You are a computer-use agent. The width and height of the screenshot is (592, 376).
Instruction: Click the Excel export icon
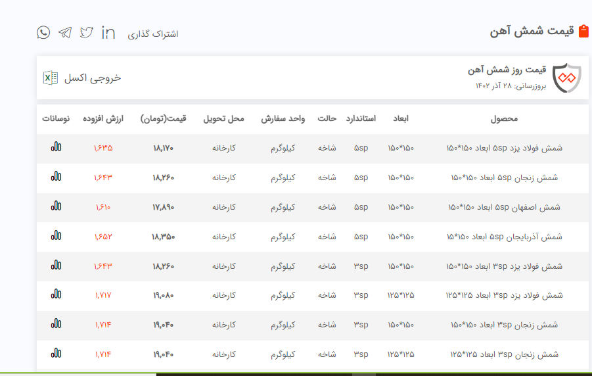click(50, 78)
